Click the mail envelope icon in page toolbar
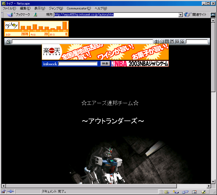Screen dimensions: 217x195 [x=177, y=41]
